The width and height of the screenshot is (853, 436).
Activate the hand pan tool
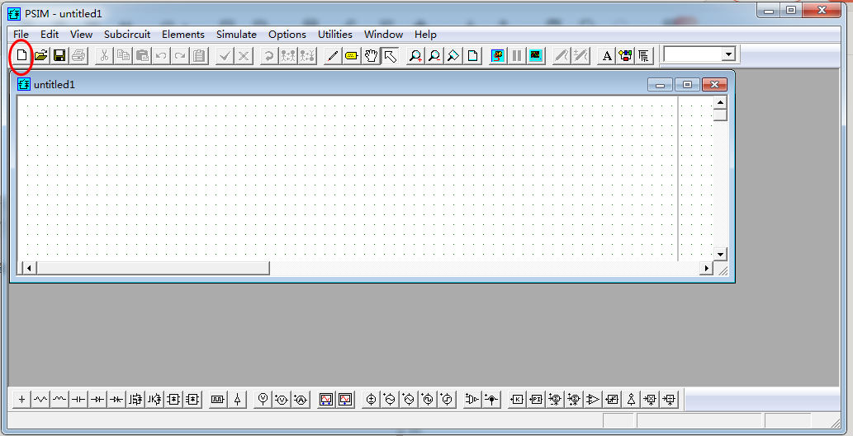371,55
